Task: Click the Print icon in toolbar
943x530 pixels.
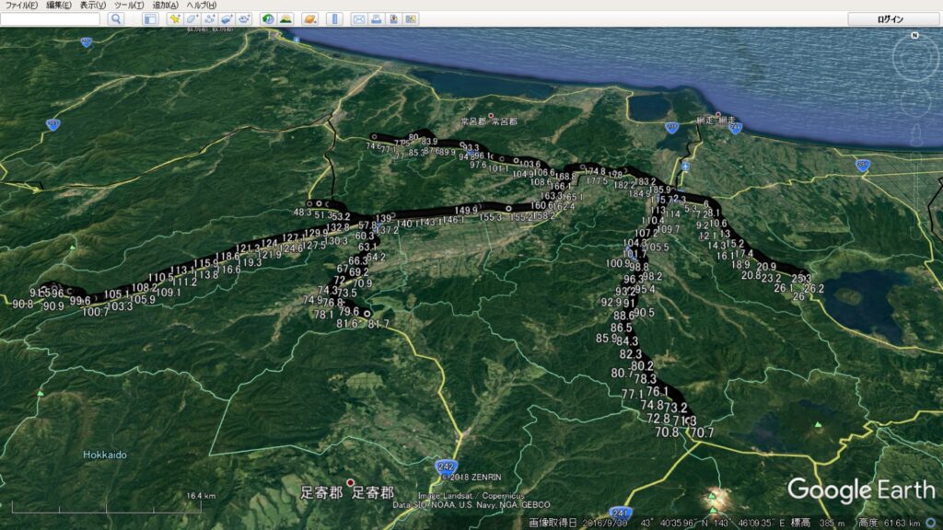Action: coord(377,18)
